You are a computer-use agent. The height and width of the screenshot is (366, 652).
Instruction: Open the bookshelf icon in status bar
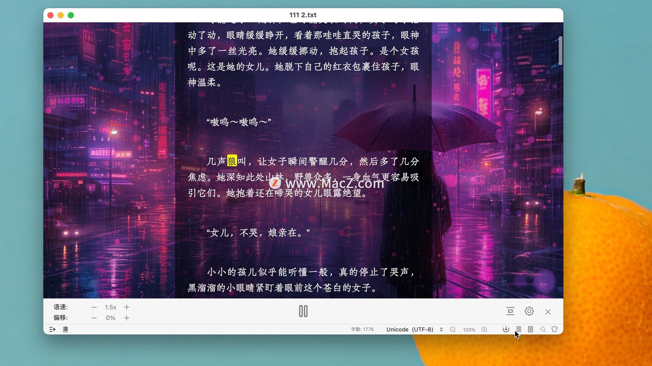pos(66,329)
